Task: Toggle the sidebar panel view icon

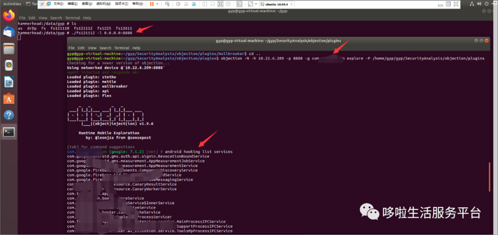Action: pyautogui.click(x=205, y=4)
